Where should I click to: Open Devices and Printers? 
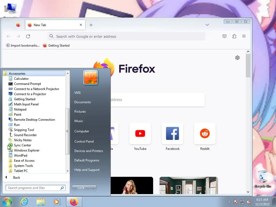pos(88,151)
